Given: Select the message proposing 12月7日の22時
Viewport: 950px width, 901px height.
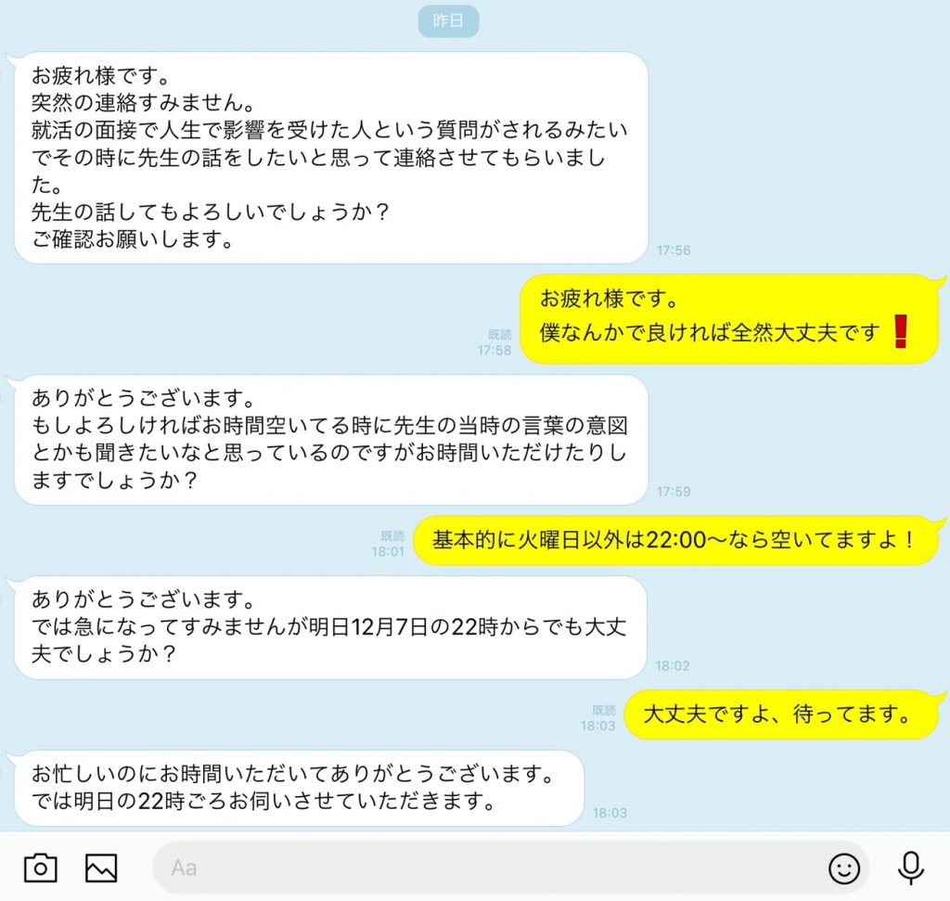Looking at the screenshot, I should click(x=330, y=627).
